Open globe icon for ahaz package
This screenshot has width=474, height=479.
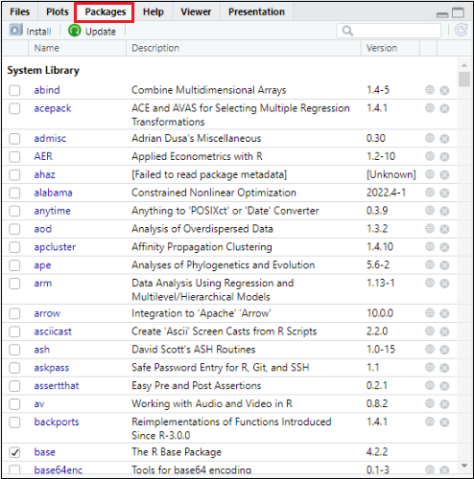point(430,174)
